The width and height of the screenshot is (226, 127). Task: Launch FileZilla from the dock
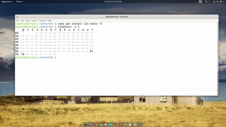(120, 125)
